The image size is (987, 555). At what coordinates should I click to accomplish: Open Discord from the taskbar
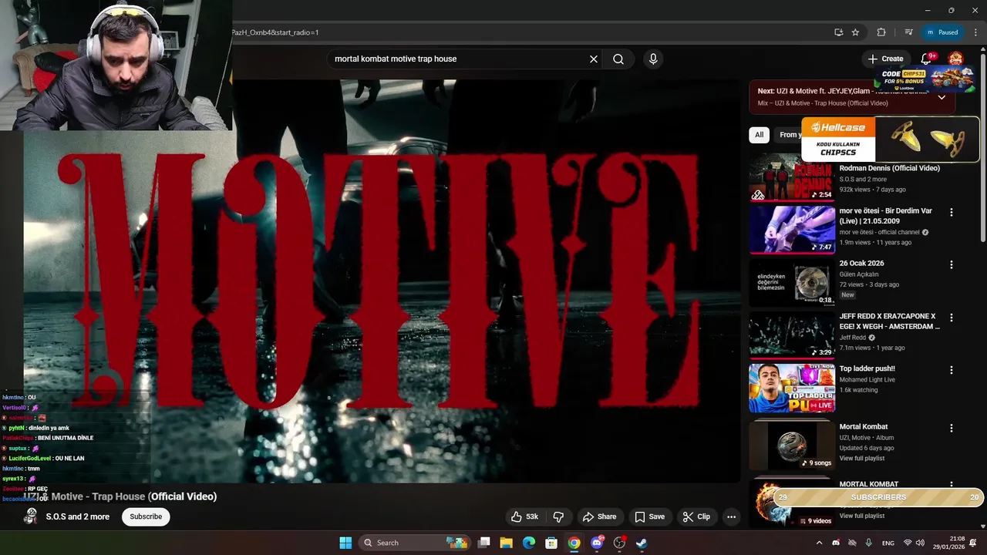pyautogui.click(x=597, y=543)
